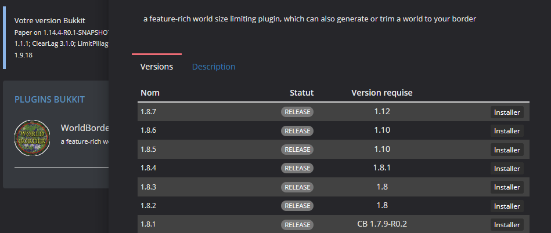The width and height of the screenshot is (551, 233).
Task: Install plugin version 1.8.3
Action: [507, 187]
